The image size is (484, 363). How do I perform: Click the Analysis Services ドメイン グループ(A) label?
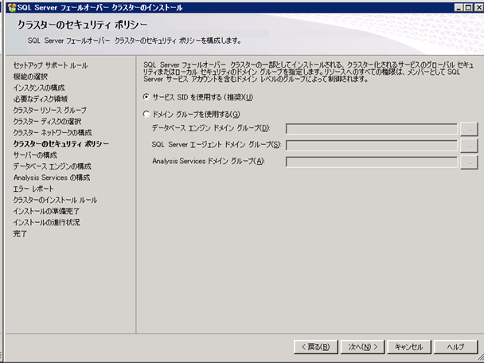click(x=209, y=161)
